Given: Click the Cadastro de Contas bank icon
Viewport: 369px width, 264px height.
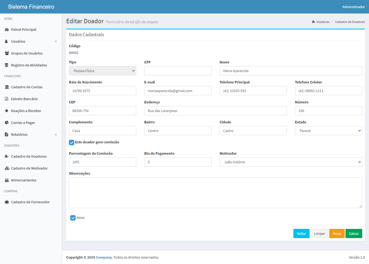Looking at the screenshot, I should (x=7, y=87).
